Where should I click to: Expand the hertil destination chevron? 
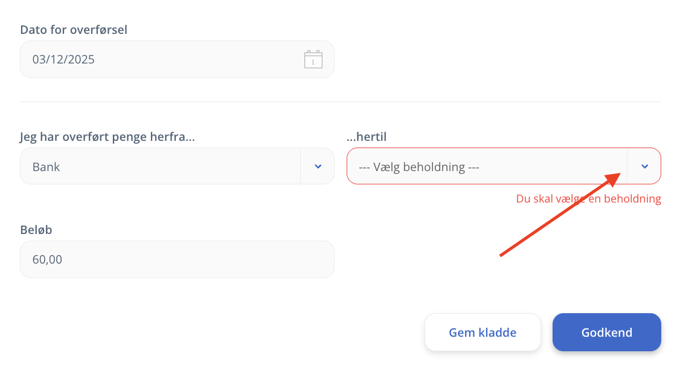tap(644, 166)
